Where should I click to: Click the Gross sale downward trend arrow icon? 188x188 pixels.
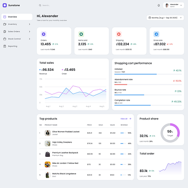[168, 44]
